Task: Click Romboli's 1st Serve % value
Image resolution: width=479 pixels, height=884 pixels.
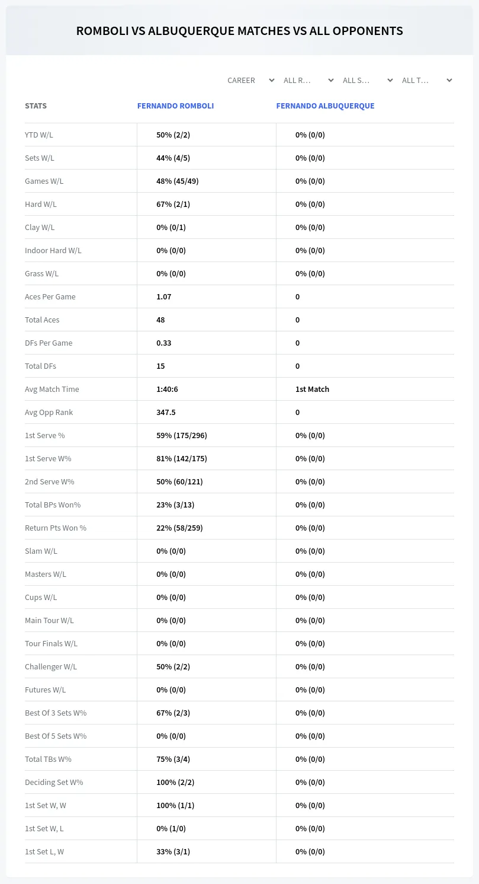Action: pos(182,435)
